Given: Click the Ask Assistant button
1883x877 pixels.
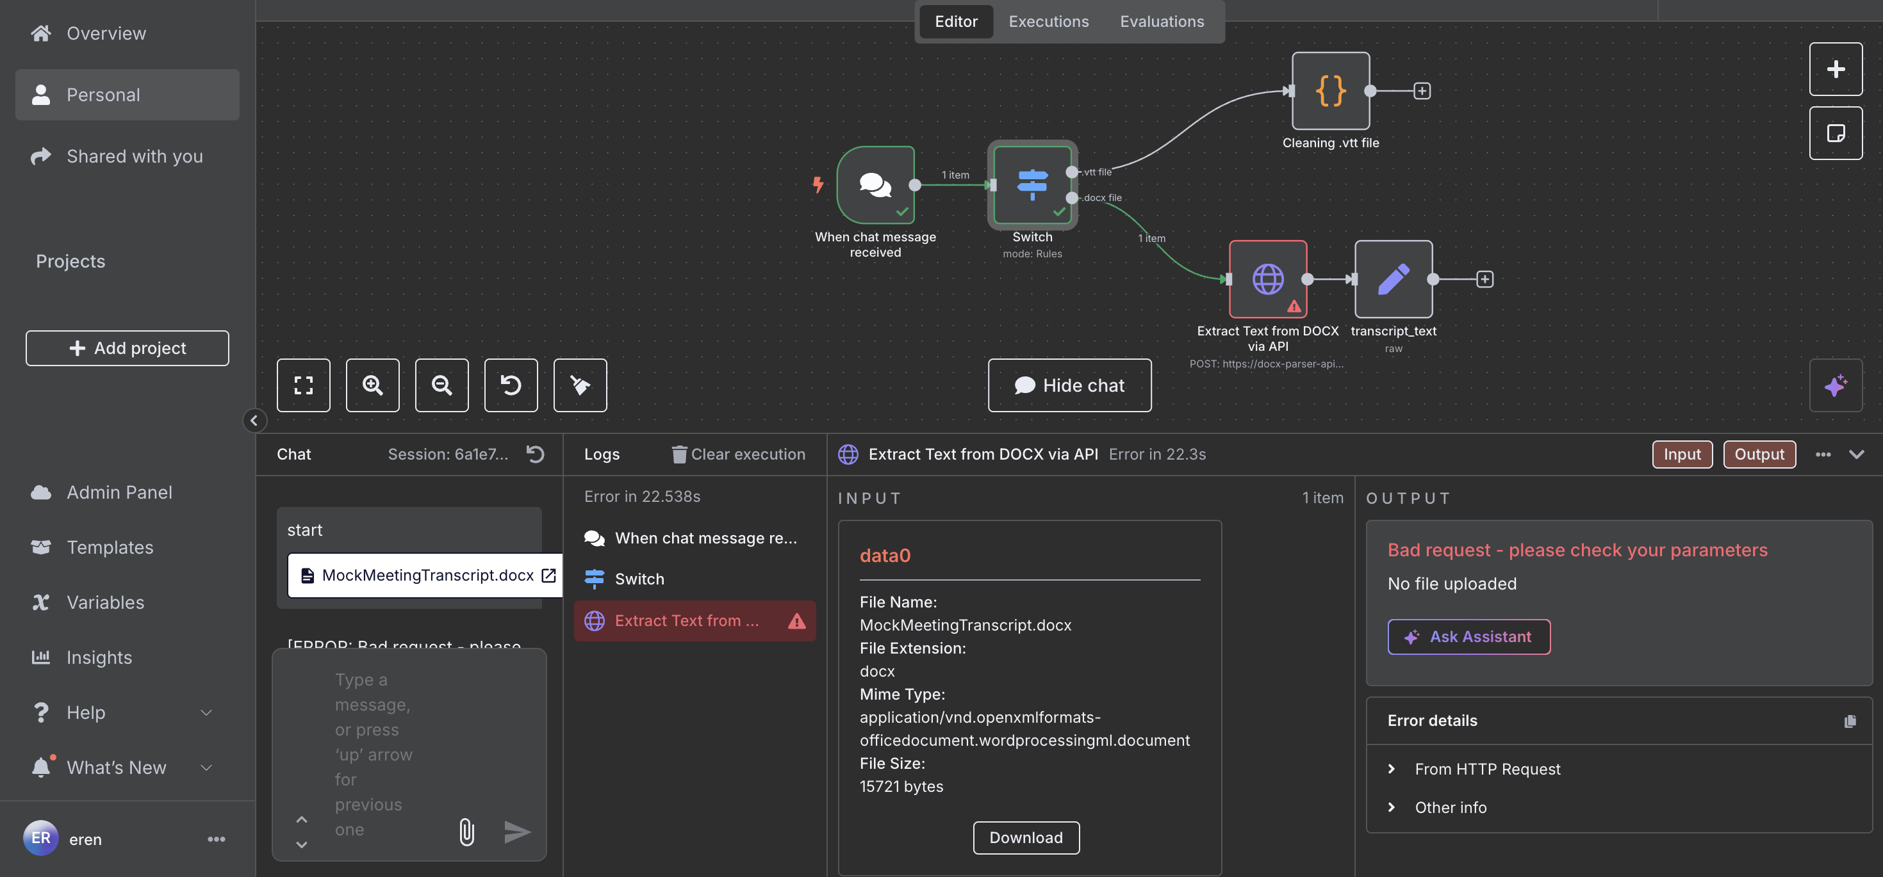Looking at the screenshot, I should click(x=1468, y=637).
